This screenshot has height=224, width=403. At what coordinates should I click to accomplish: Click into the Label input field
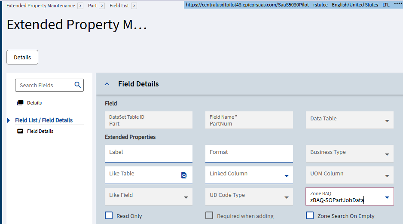(148, 153)
